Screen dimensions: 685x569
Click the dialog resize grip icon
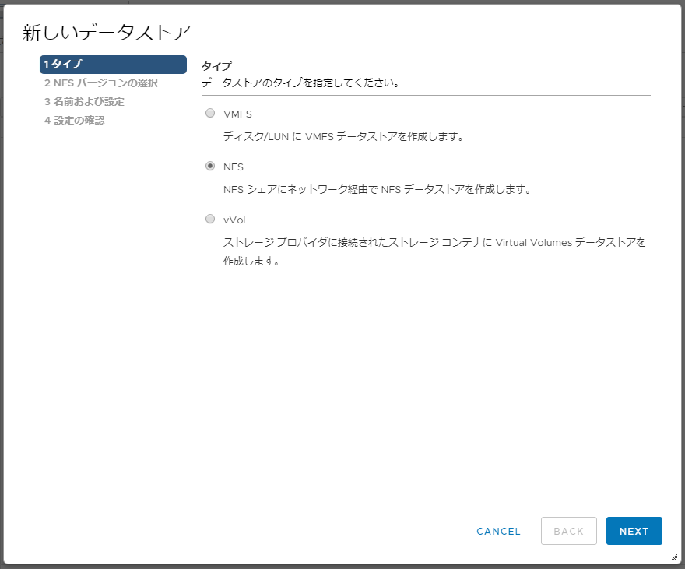pyautogui.click(x=675, y=557)
